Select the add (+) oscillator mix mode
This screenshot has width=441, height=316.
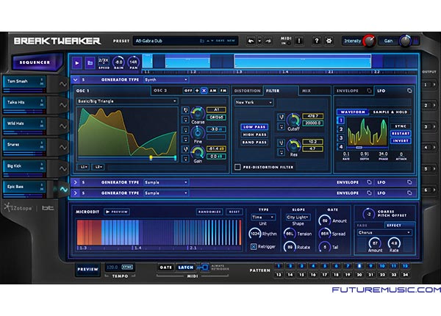tap(197, 90)
